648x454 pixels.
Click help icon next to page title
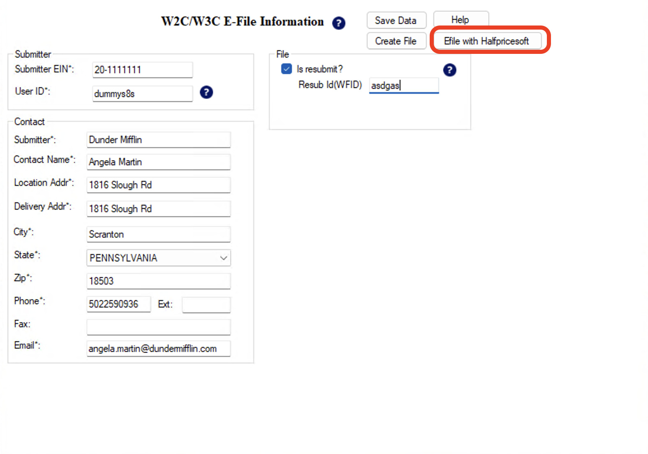click(338, 23)
